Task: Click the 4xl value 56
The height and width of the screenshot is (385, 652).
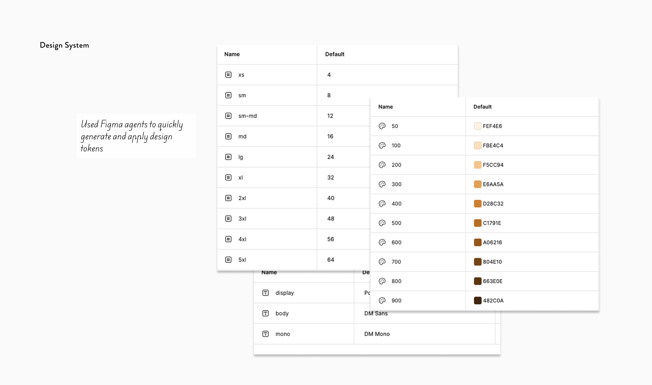Action: tap(330, 239)
